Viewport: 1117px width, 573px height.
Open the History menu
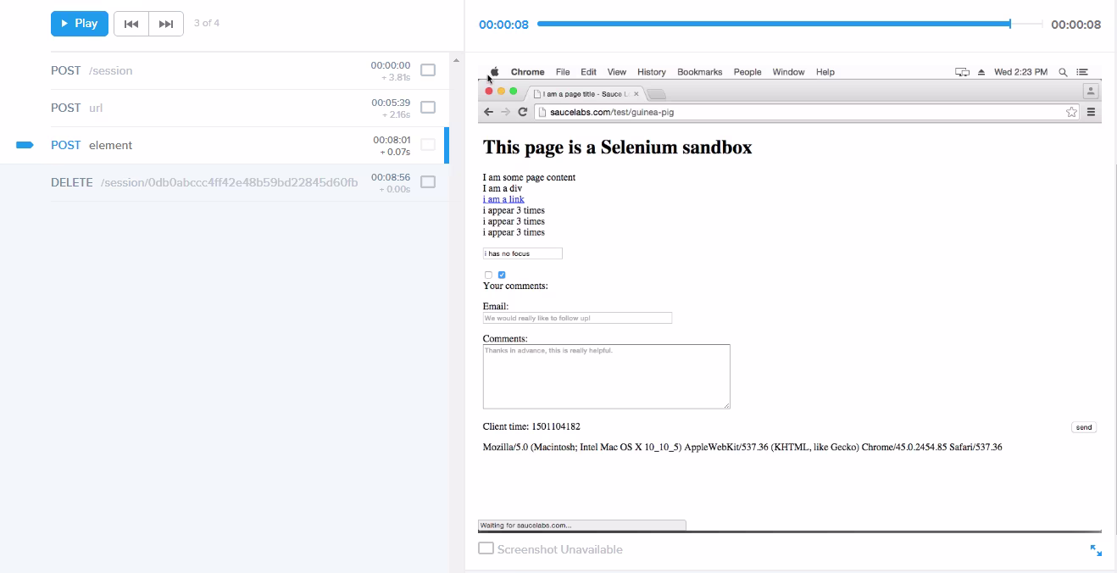(652, 72)
